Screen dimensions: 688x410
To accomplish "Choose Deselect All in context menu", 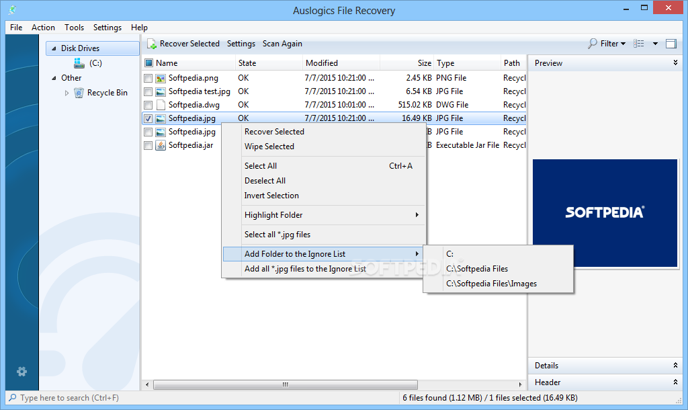I will [324, 181].
